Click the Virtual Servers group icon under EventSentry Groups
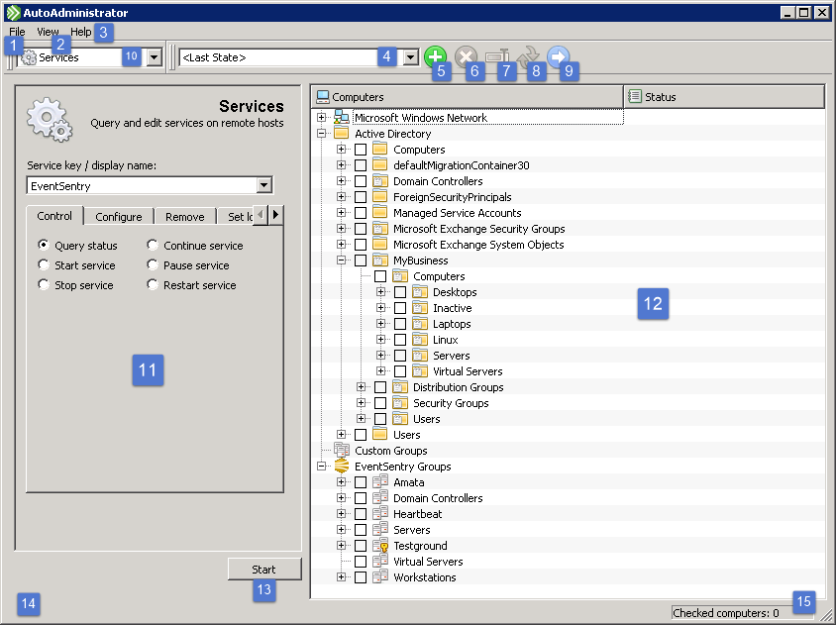The height and width of the screenshot is (625, 836). (380, 561)
